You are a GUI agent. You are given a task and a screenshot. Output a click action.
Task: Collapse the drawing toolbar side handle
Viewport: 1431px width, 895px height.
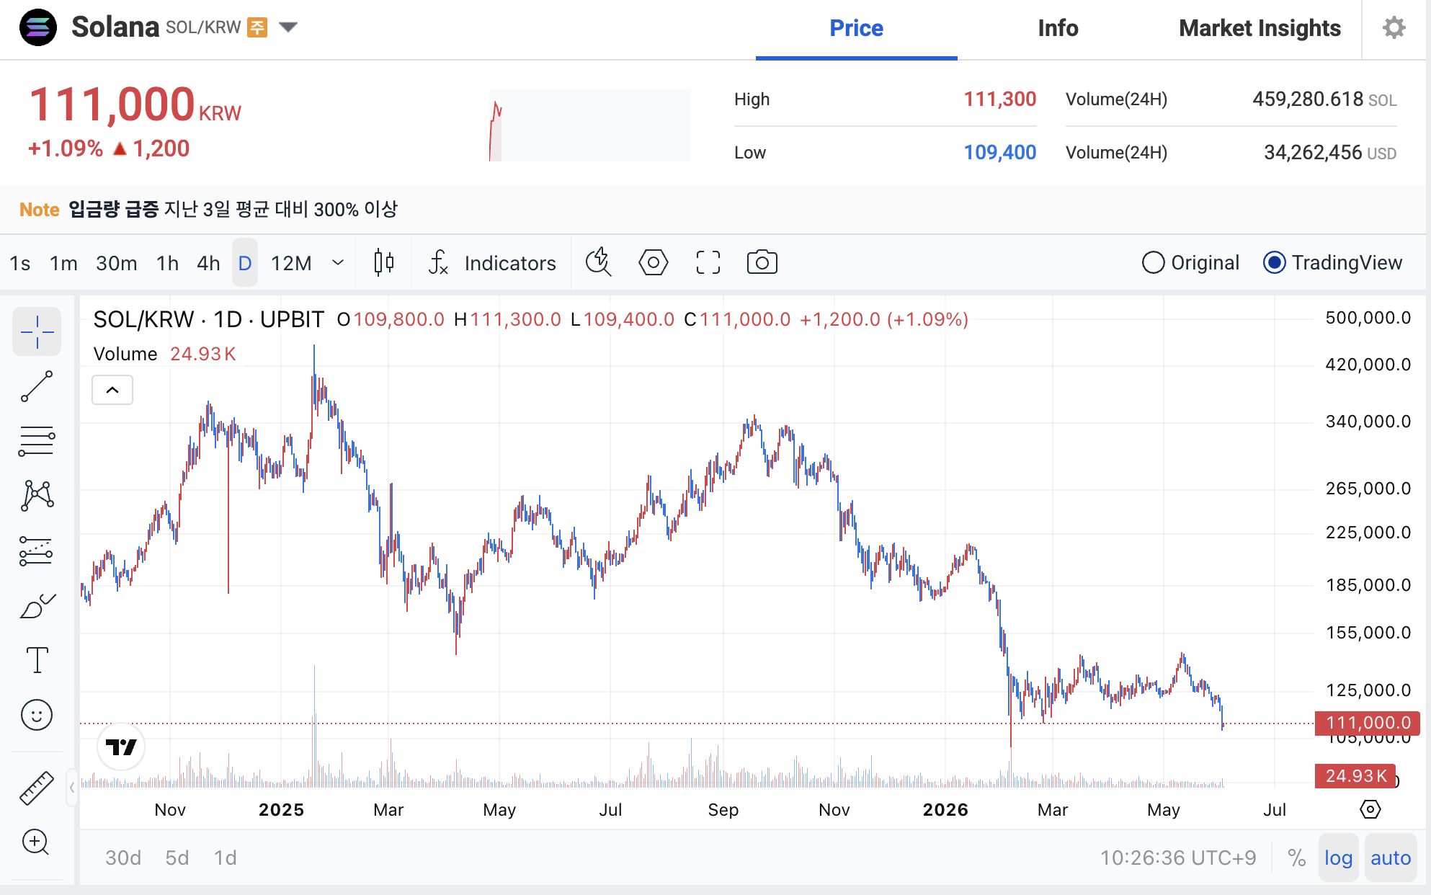point(72,788)
